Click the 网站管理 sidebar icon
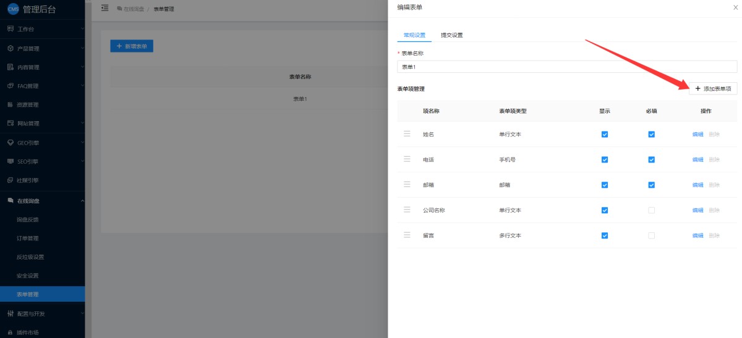The image size is (742, 338). pos(10,124)
